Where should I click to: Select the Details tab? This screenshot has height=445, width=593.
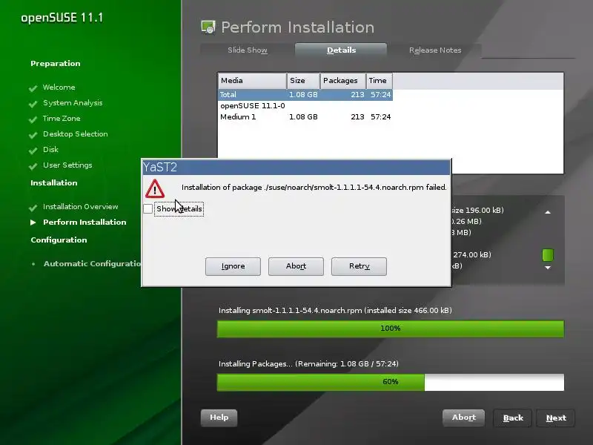coord(341,50)
